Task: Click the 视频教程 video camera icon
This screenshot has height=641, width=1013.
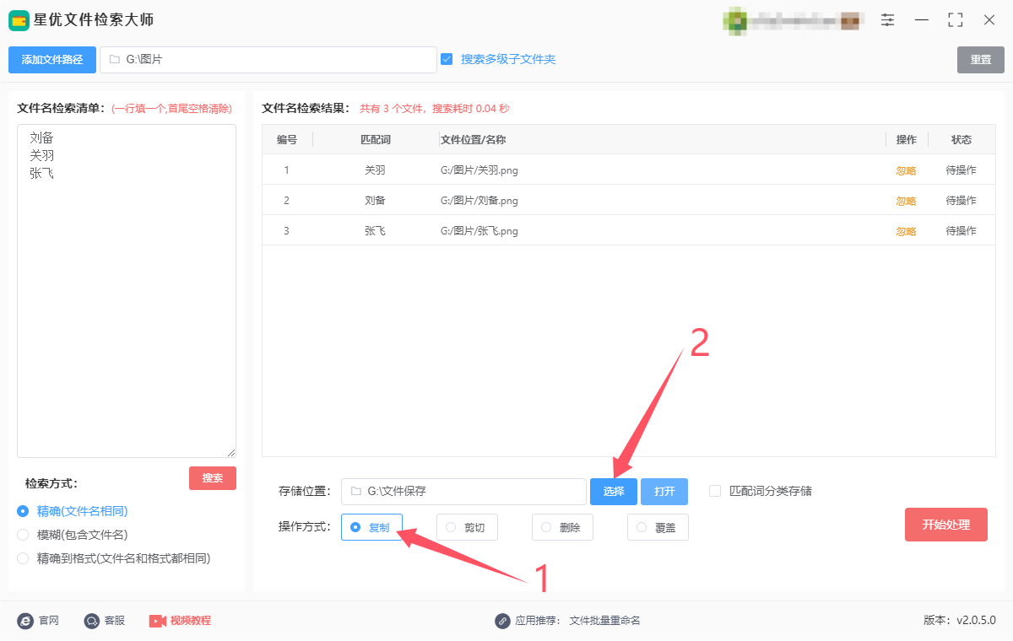Action: coord(158,621)
